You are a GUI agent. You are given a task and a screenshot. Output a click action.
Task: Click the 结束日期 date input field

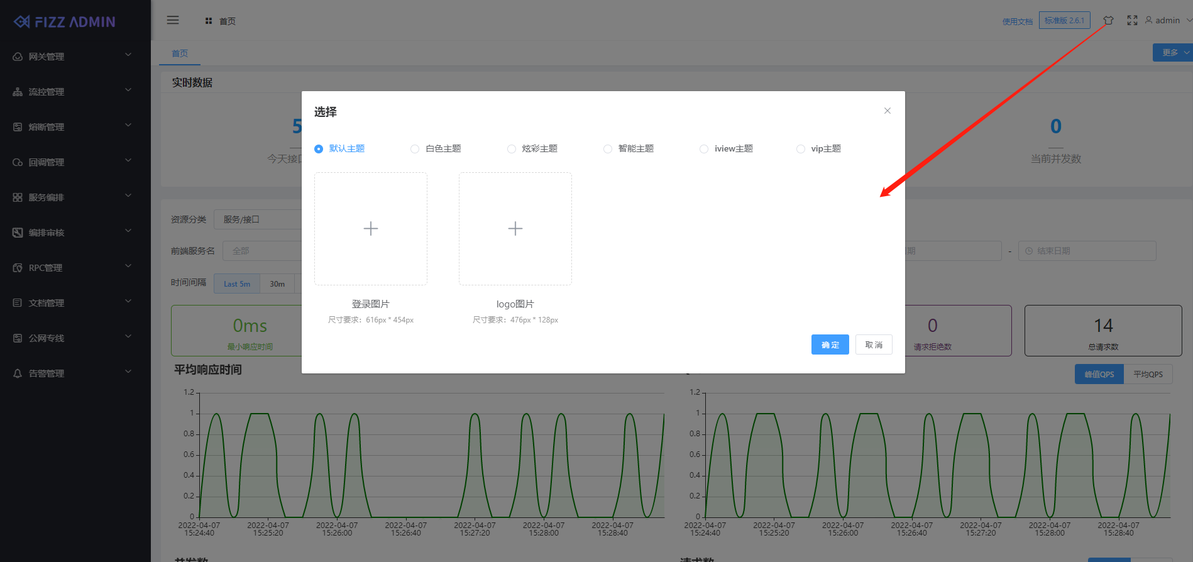[1087, 251]
